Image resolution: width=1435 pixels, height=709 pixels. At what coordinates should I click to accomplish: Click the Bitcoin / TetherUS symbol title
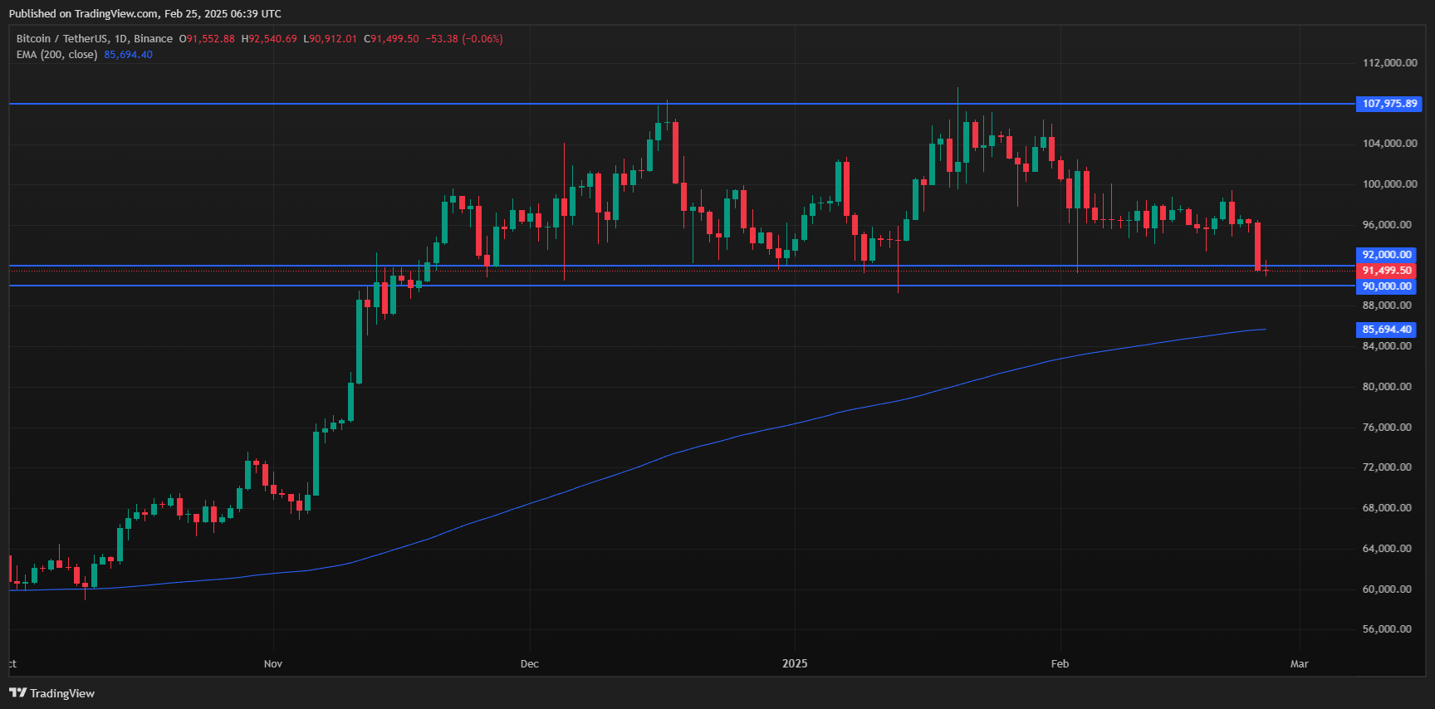(x=62, y=39)
